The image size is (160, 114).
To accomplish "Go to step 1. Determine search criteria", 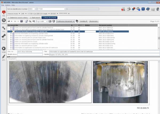I will [18, 18].
